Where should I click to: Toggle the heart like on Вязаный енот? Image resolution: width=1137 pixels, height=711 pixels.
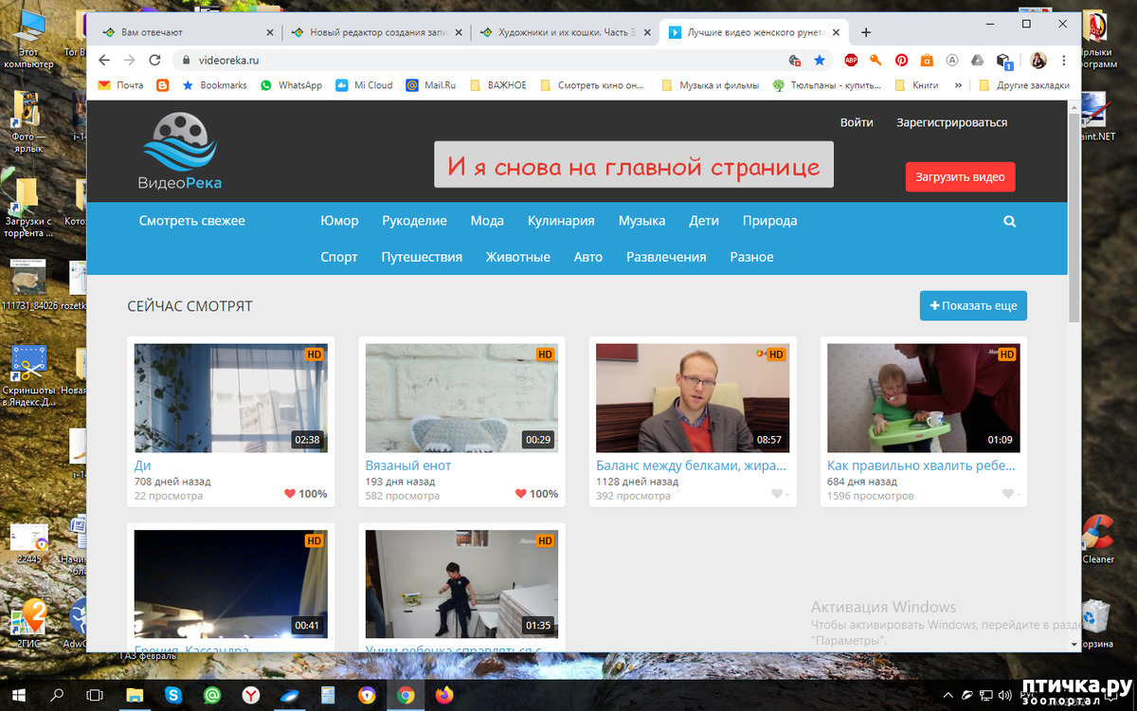click(x=520, y=494)
